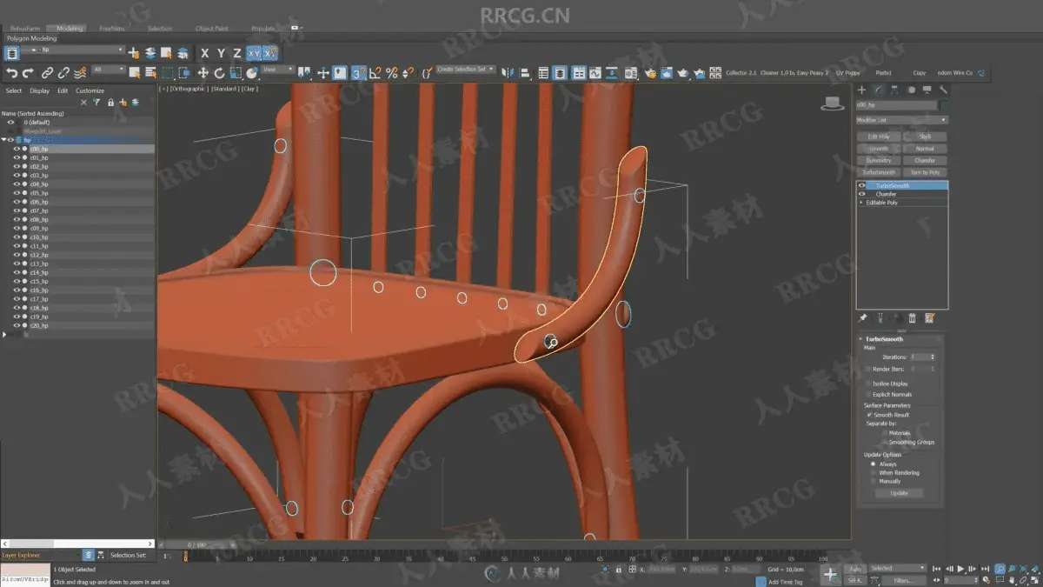
Task: Click the Mirror tool icon
Action: tap(508, 73)
